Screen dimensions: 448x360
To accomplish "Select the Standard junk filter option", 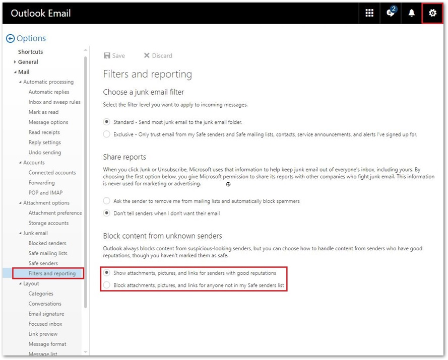I will coord(106,122).
